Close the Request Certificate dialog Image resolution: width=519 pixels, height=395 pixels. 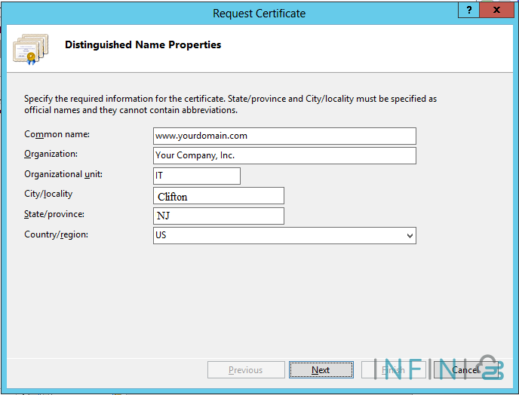[496, 11]
